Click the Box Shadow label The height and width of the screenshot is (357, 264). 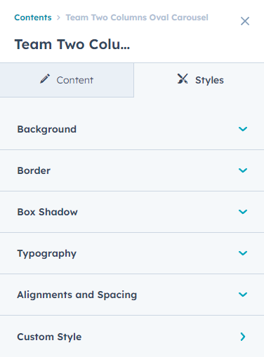tap(47, 212)
